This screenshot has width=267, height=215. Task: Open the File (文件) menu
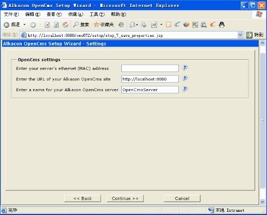click(x=11, y=14)
